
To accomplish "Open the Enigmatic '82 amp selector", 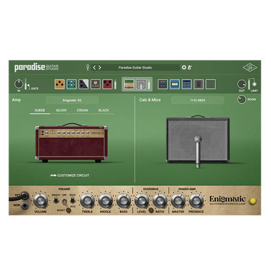I will click(x=72, y=100).
